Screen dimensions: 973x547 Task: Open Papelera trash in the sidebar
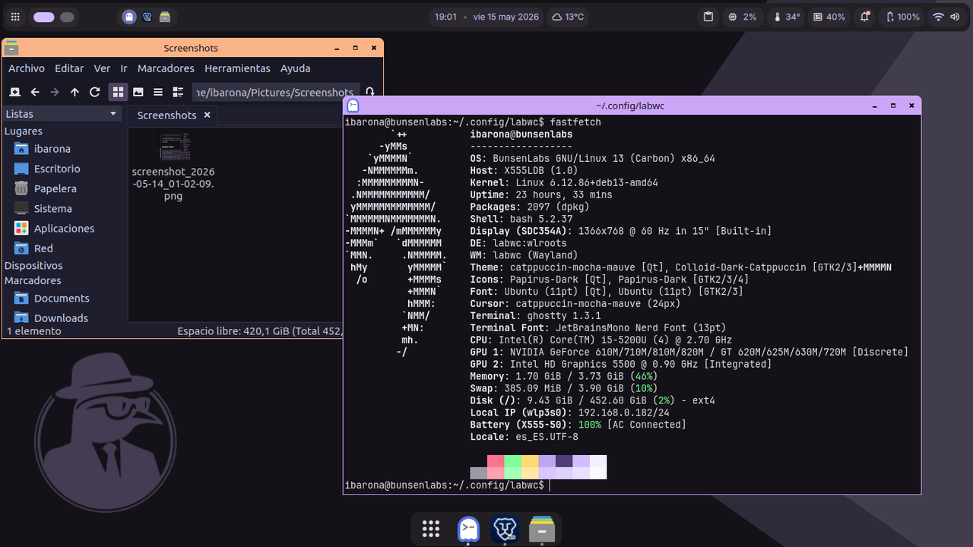point(46,188)
